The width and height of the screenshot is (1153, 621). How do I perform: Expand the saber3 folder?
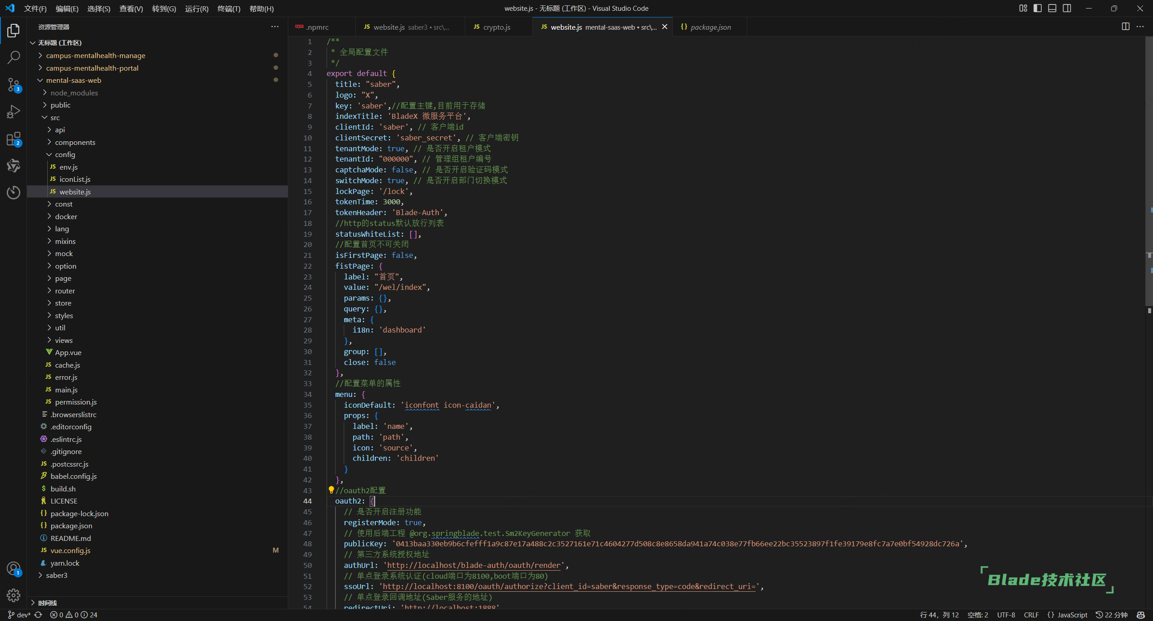pyautogui.click(x=158, y=575)
